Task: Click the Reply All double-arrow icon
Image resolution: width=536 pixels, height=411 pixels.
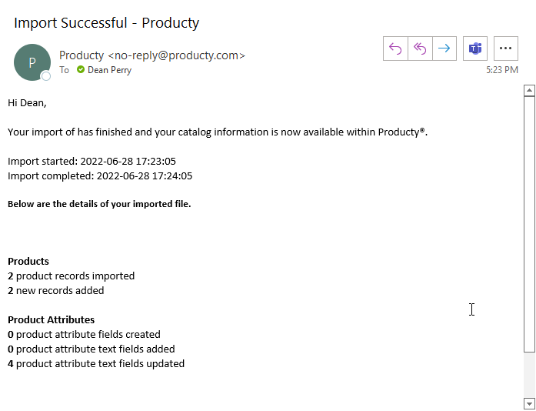Action: click(420, 48)
